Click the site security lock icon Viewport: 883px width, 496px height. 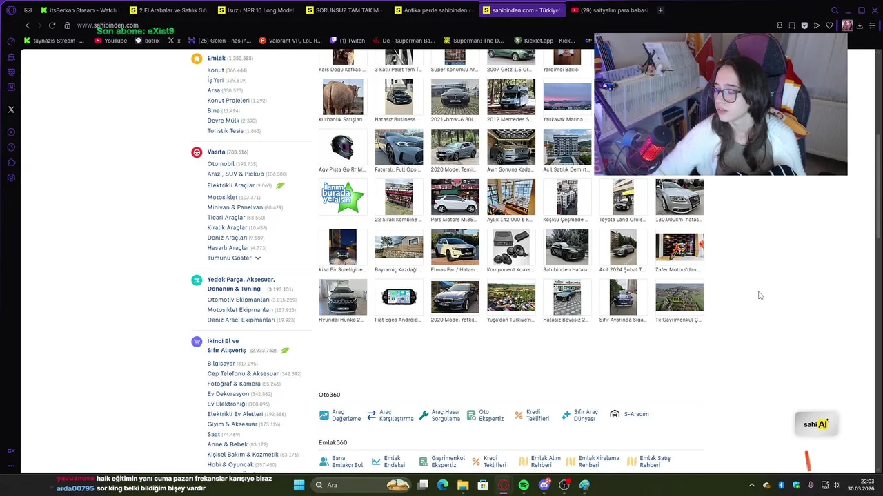(67, 25)
